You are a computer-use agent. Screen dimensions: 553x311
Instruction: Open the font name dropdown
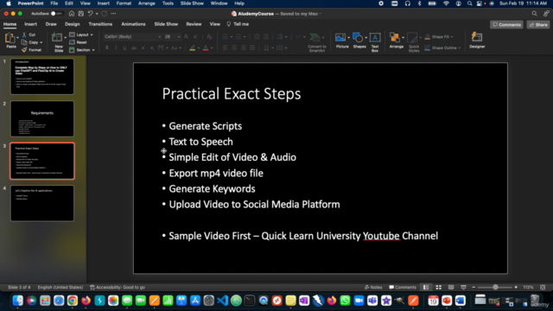[x=159, y=36]
